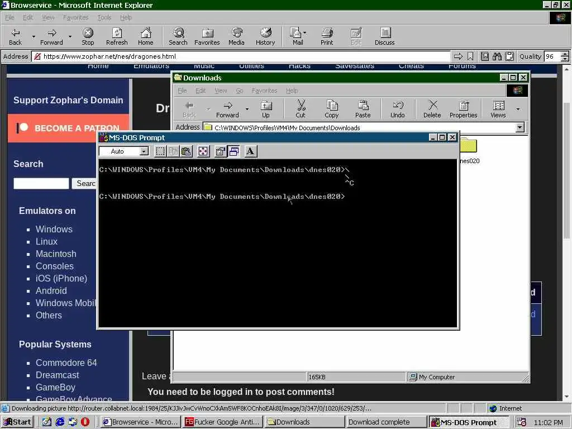Click the Go arrow beside address bar
572x429 pixels.
tap(458, 56)
